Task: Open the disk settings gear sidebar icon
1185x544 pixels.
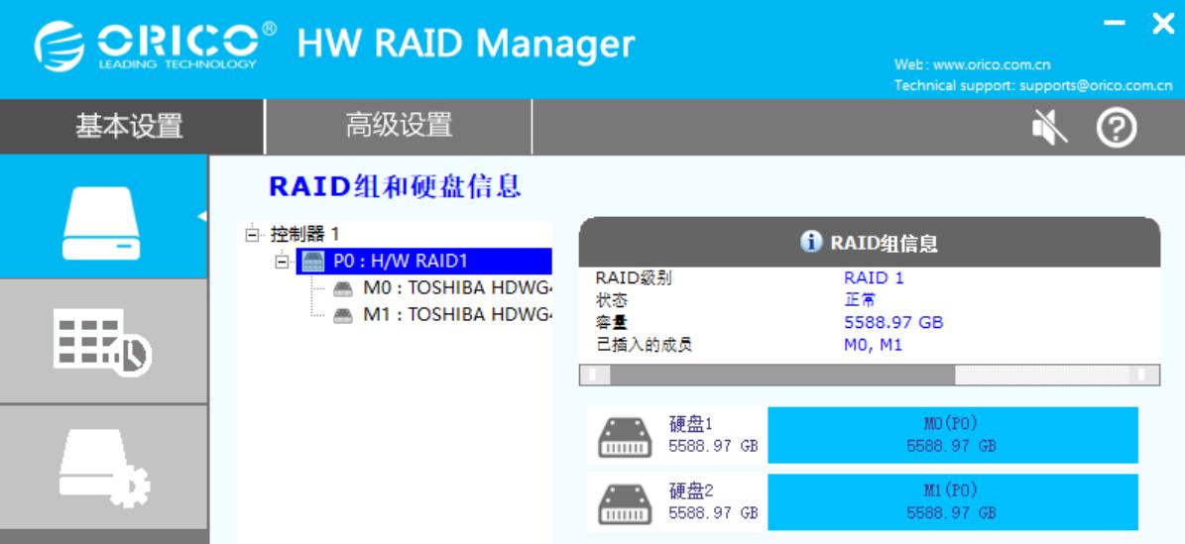Action: [x=104, y=468]
